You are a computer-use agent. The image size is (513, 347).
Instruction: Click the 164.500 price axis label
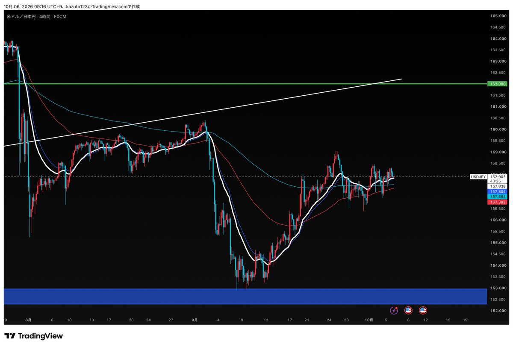point(498,27)
